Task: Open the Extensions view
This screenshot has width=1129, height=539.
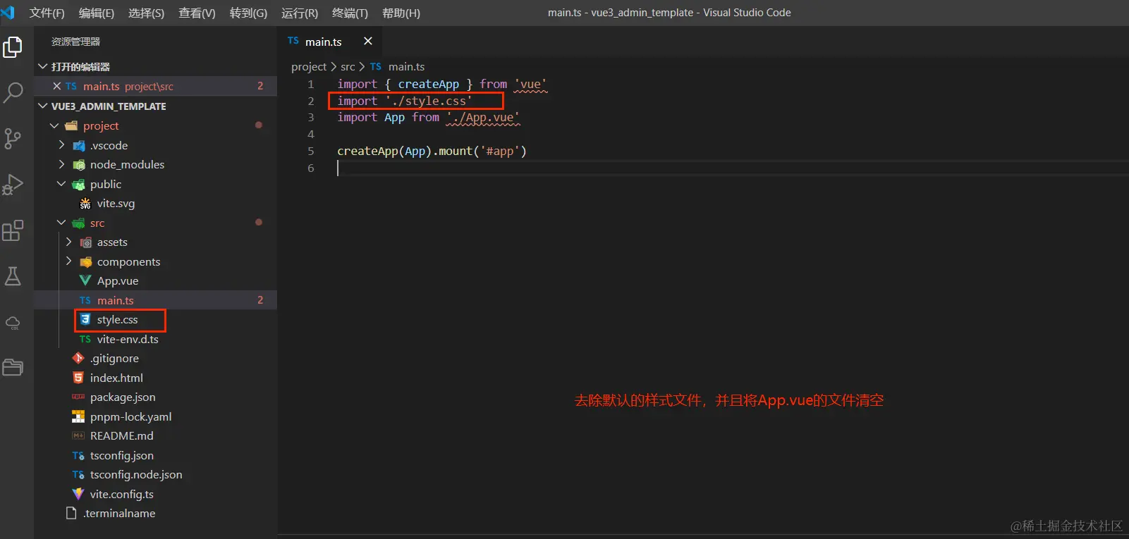Action: tap(13, 230)
